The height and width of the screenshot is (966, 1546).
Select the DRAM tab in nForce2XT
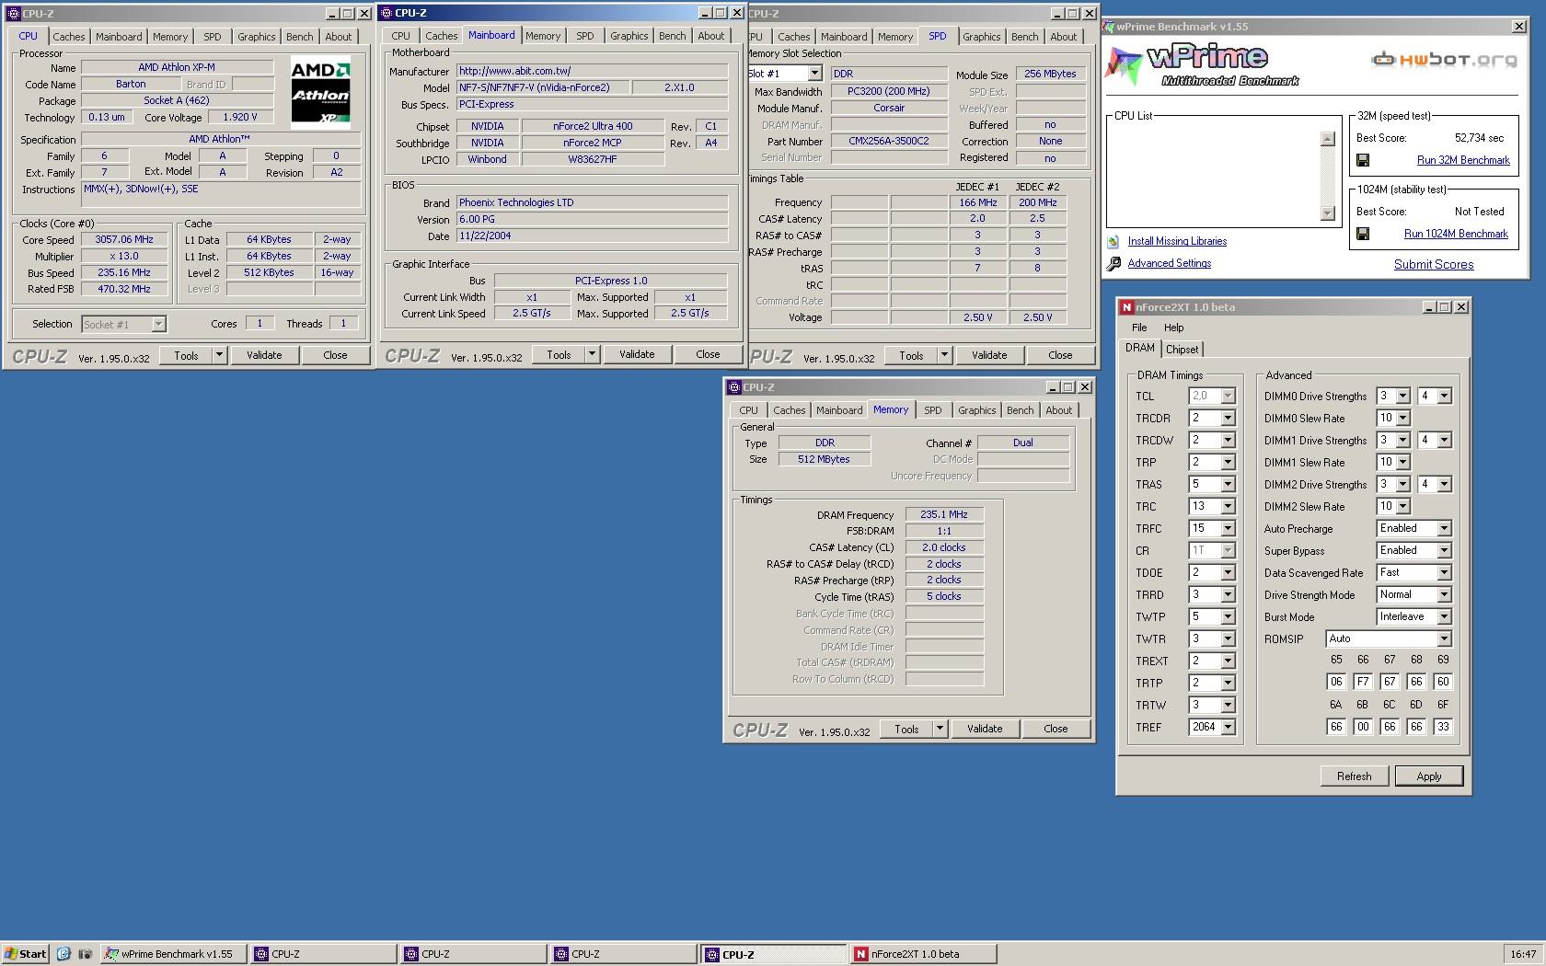pyautogui.click(x=1139, y=348)
